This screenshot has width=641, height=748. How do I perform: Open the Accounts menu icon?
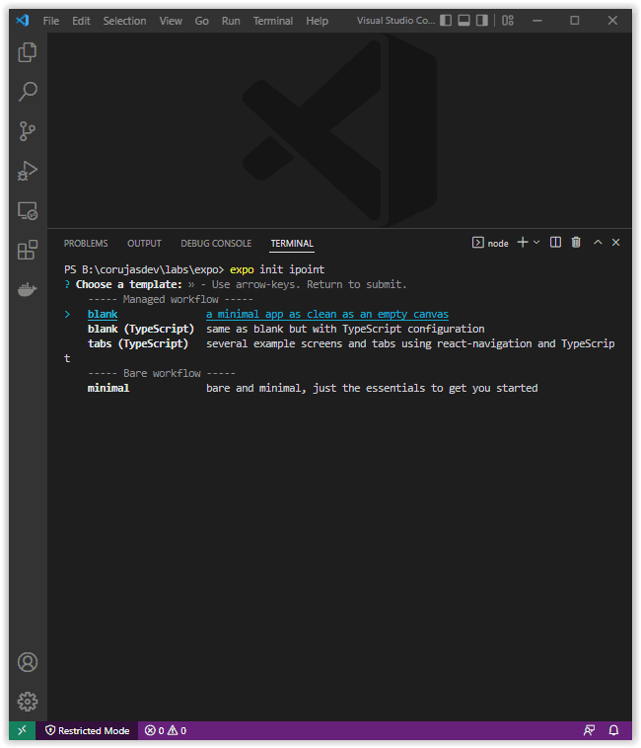(x=28, y=662)
